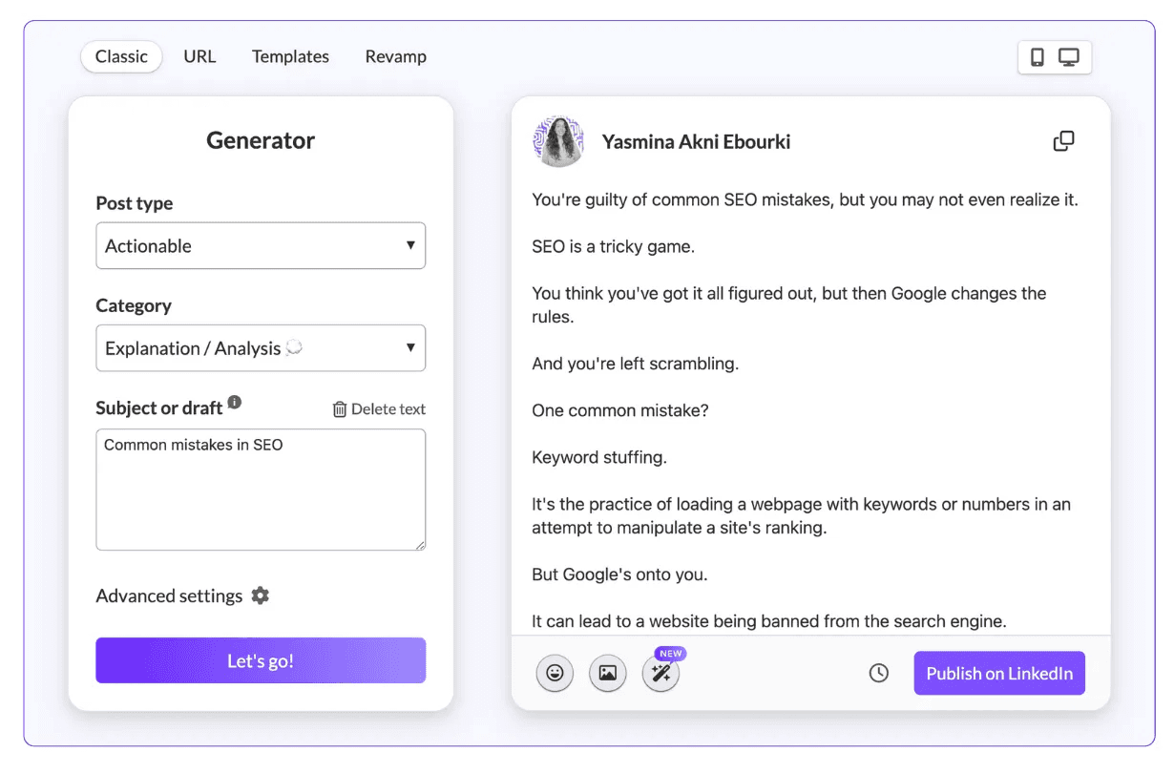Open the Advanced settings gear icon
1174x773 pixels.
[261, 595]
